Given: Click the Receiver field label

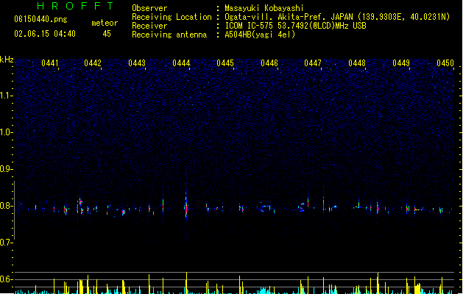Looking at the screenshot, I should click(149, 26).
